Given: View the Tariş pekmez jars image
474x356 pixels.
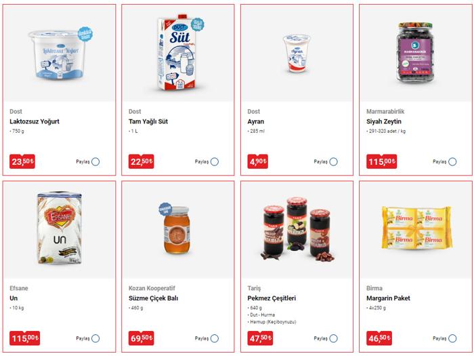Looking at the screenshot, I should pos(299,229).
